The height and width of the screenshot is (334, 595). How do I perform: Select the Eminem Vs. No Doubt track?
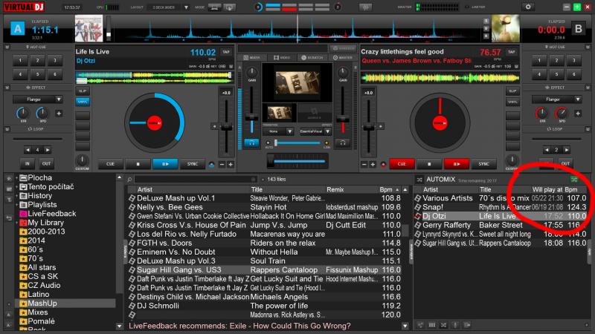[175, 252]
